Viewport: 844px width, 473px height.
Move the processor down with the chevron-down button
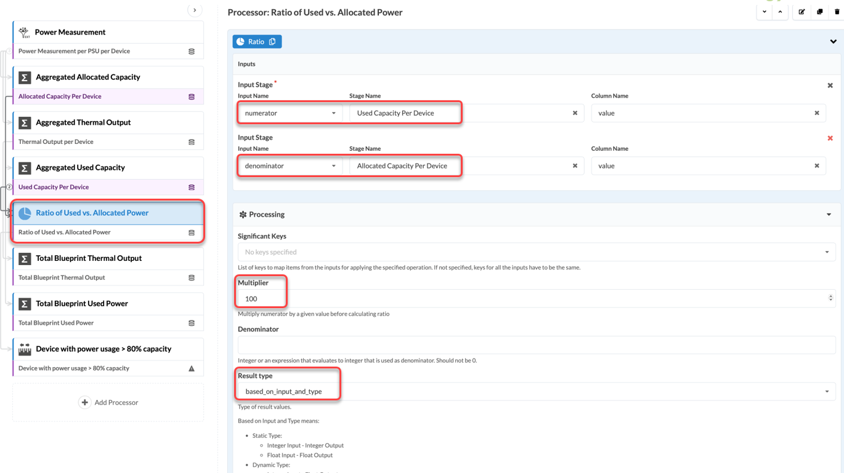pyautogui.click(x=765, y=12)
